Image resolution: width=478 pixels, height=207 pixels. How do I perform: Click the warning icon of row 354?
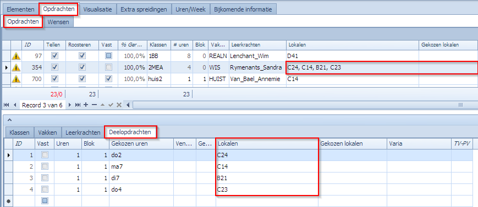[x=16, y=67]
